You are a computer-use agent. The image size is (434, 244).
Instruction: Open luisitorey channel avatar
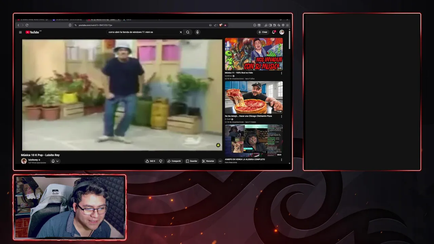(24, 161)
